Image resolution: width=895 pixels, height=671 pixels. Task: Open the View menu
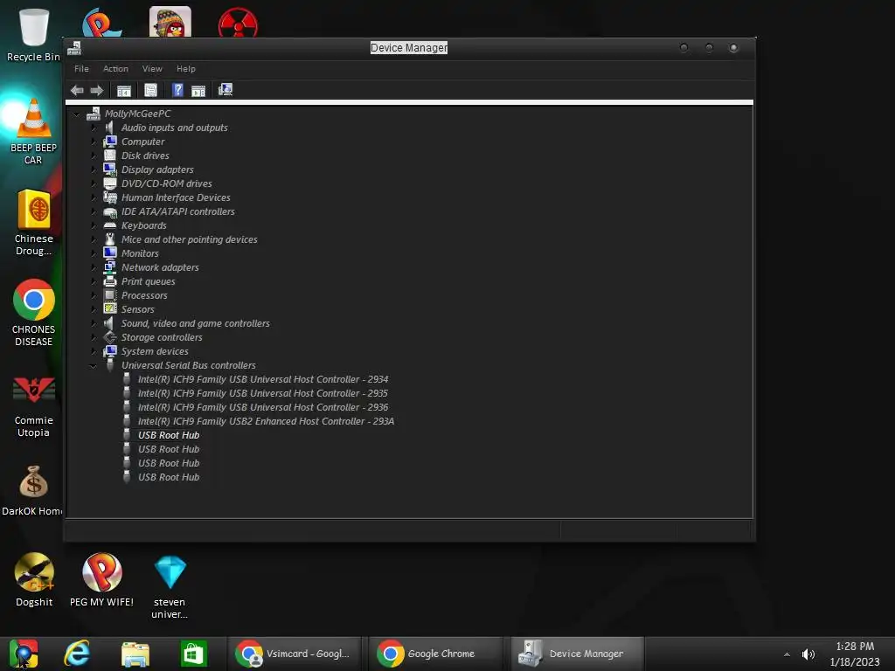[x=152, y=68]
